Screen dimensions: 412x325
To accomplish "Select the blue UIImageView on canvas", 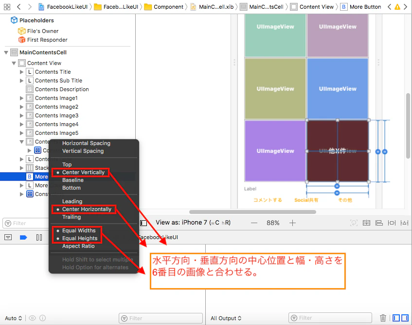I will pyautogui.click(x=338, y=89).
